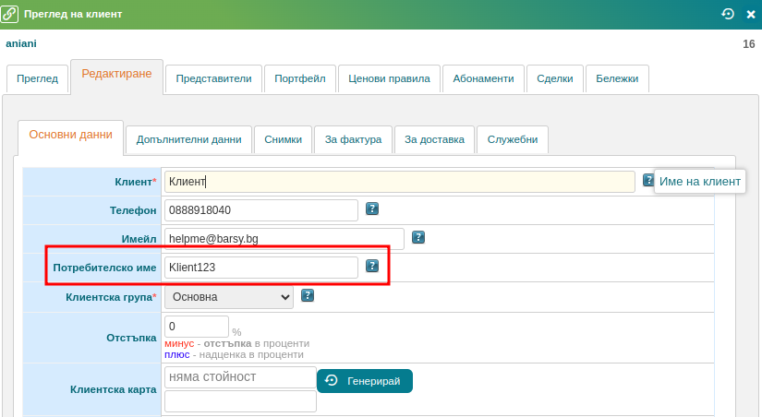Screen dimensions: 762x417
Task: Open help icon next to Клиент field
Action: [x=648, y=180]
